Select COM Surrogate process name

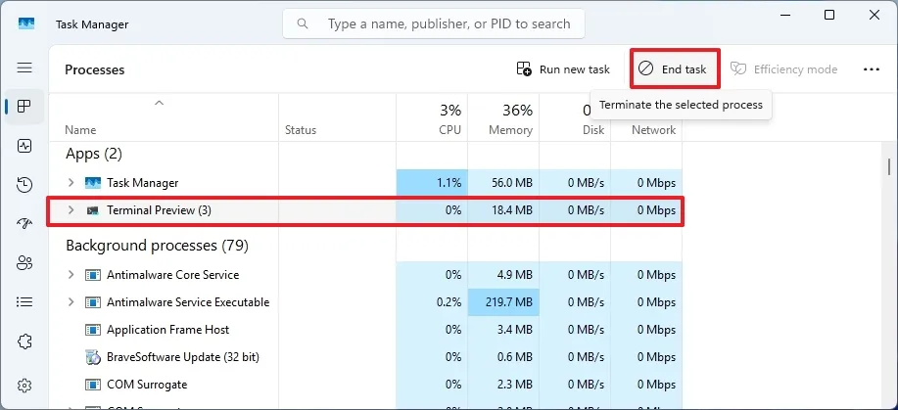coord(147,385)
